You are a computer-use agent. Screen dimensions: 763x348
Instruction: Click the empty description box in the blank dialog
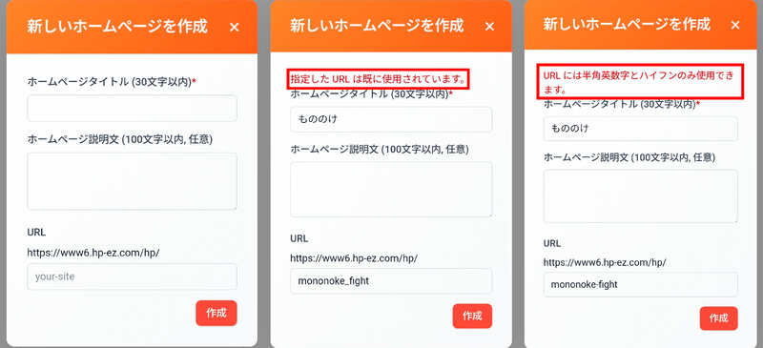(132, 181)
